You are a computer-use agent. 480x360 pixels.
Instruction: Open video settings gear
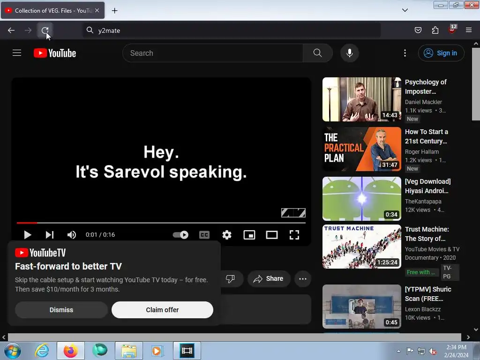pos(227,235)
